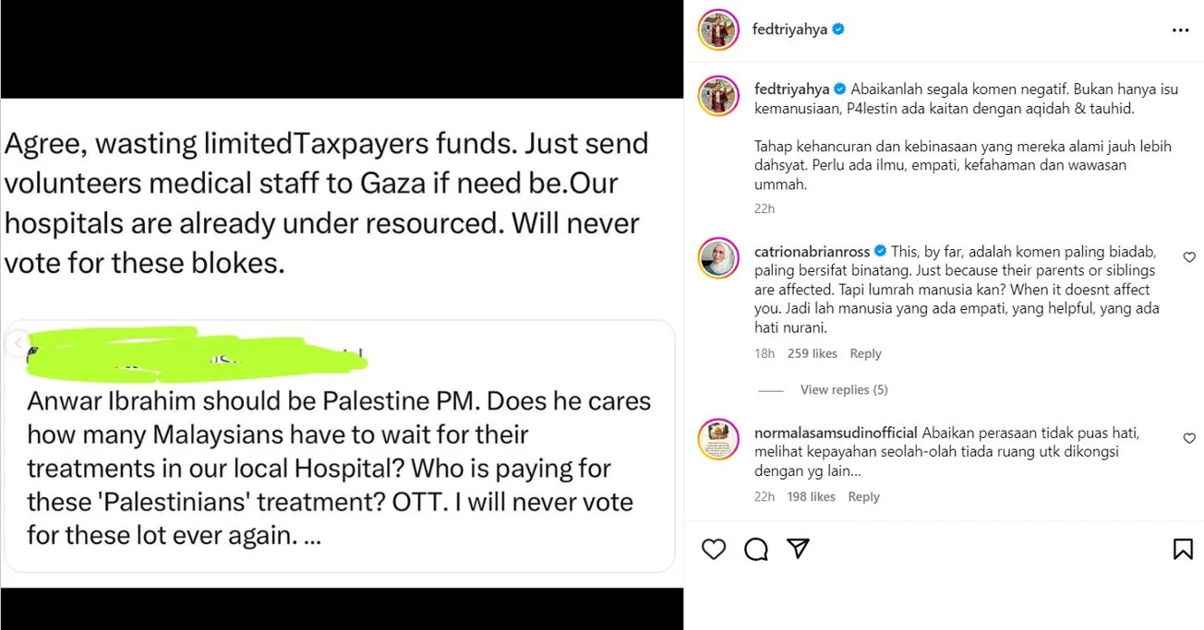Screen dimensions: 1204x630
Task: Open the comment bubble icon
Action: click(756, 550)
